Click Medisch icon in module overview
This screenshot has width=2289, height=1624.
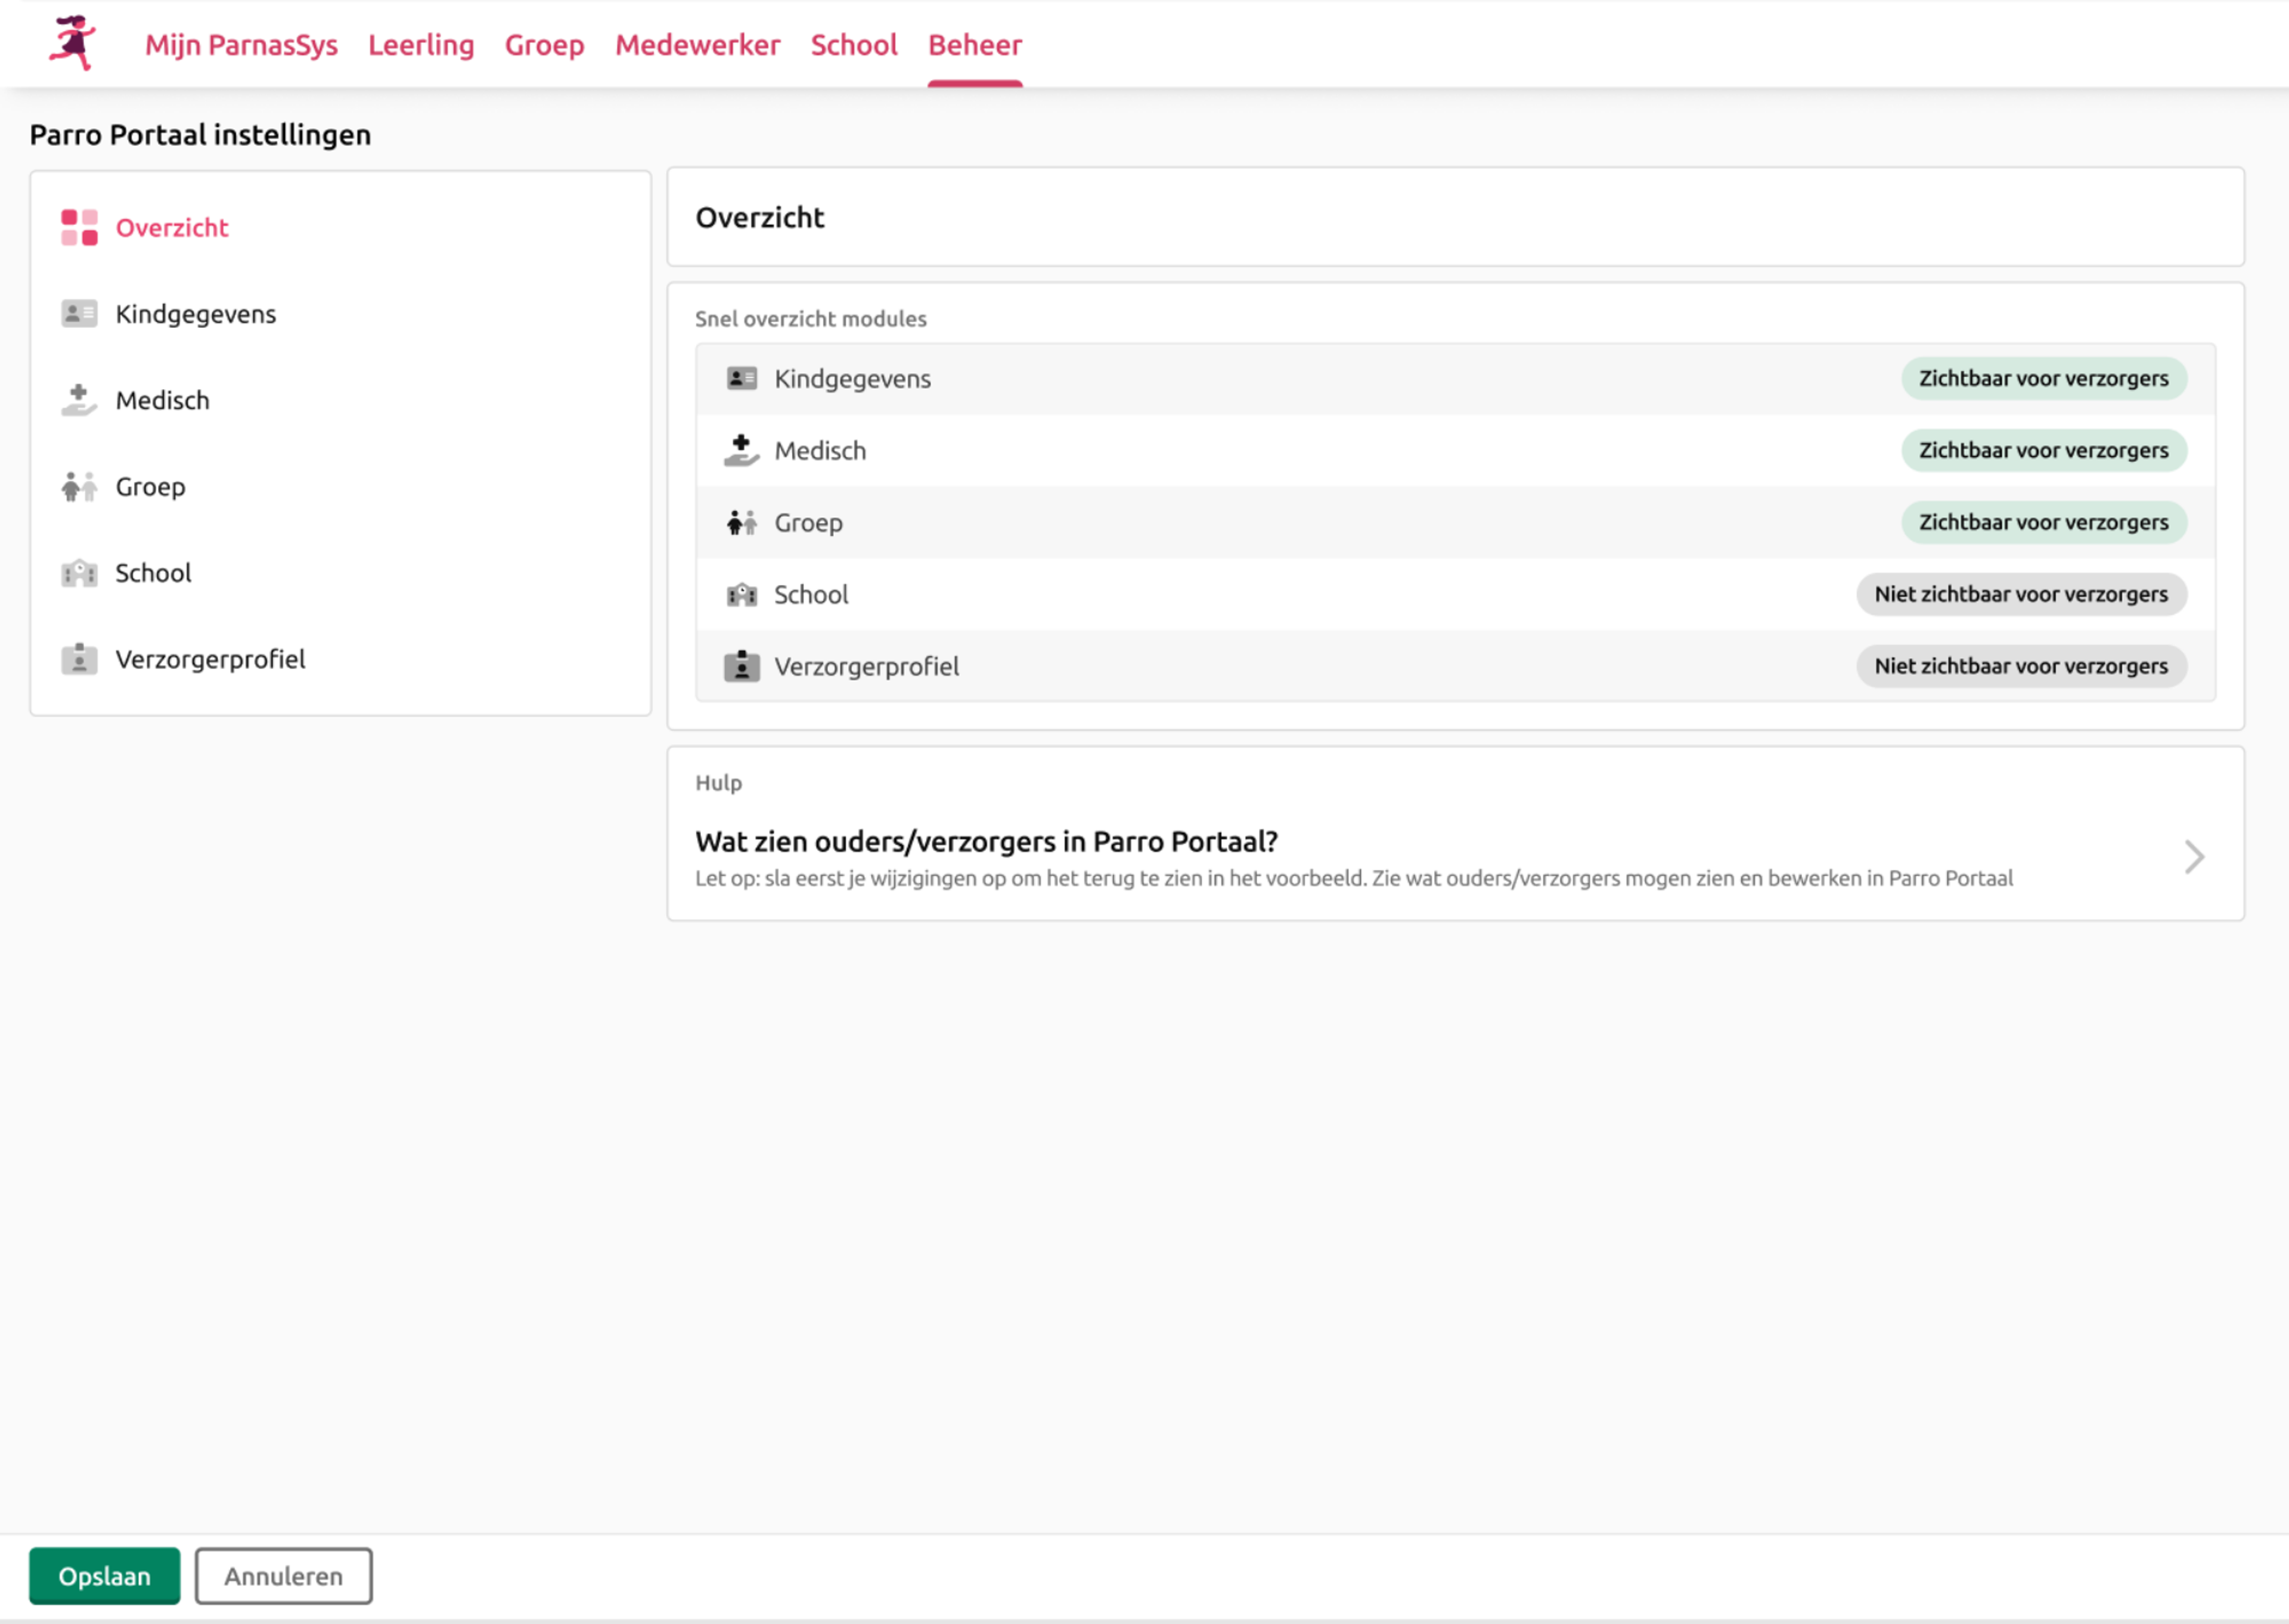coord(742,450)
